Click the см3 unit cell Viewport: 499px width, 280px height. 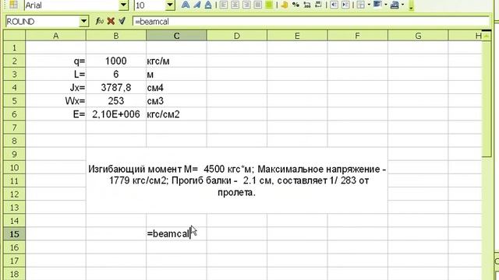click(x=176, y=101)
